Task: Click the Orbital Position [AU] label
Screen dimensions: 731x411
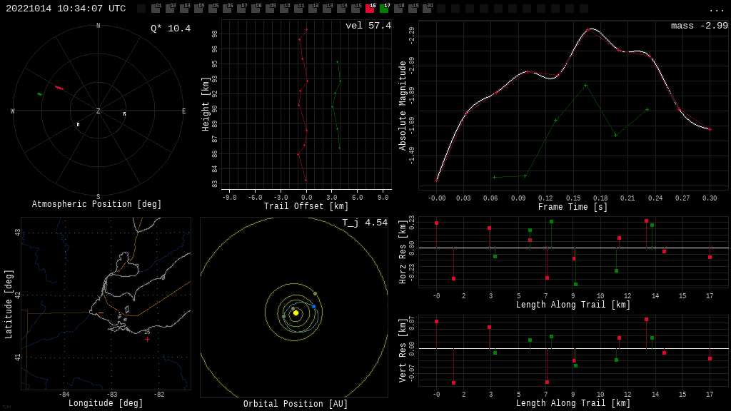Action: pos(296,404)
